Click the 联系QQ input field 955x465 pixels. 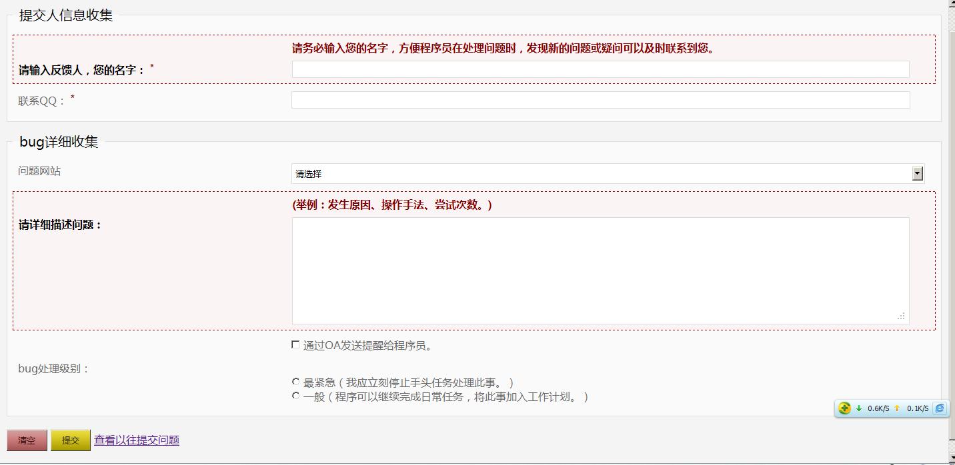(x=600, y=100)
